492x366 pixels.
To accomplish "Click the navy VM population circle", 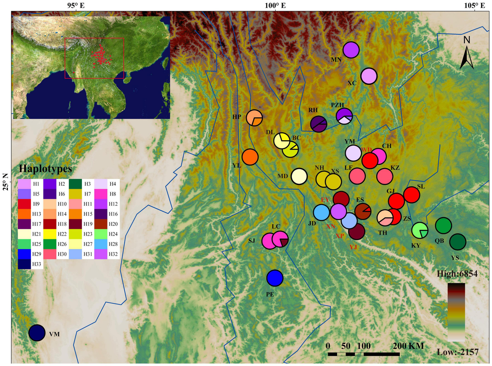I will (37, 332).
